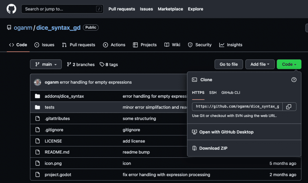The width and height of the screenshot is (308, 183).
Task: View the 8 tags link
Action: (109, 64)
